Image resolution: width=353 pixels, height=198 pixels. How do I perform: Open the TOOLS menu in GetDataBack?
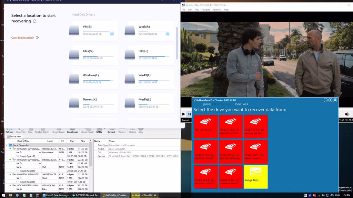[x=238, y=104]
